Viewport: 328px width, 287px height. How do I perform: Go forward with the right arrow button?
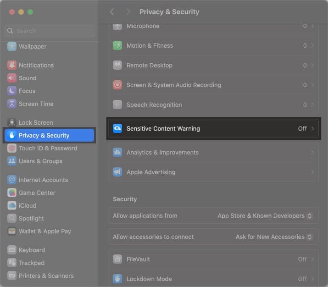pos(128,12)
